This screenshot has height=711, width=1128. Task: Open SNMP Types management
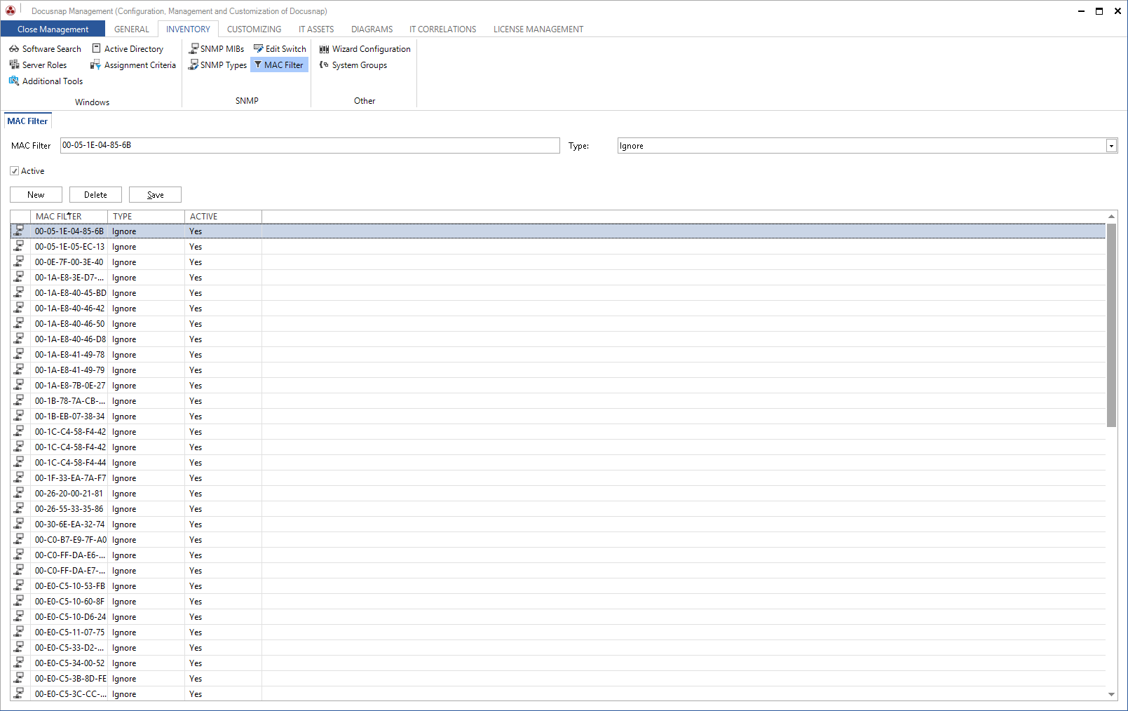point(217,65)
